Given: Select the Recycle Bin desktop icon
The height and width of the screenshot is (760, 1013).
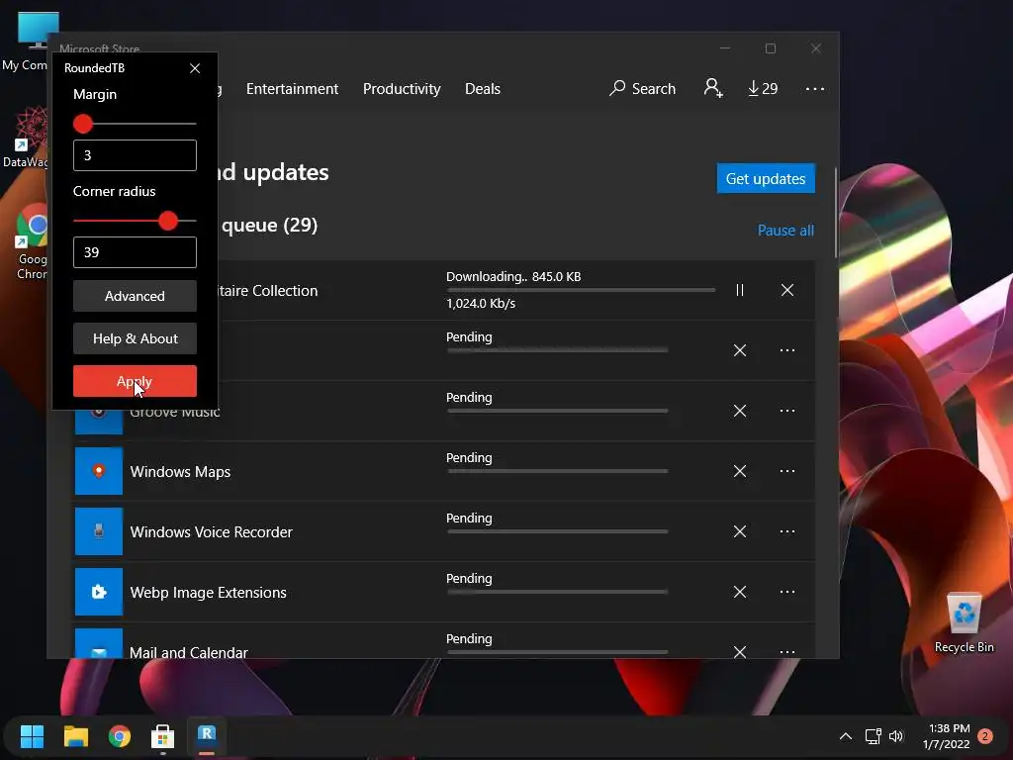Looking at the screenshot, I should click(964, 623).
